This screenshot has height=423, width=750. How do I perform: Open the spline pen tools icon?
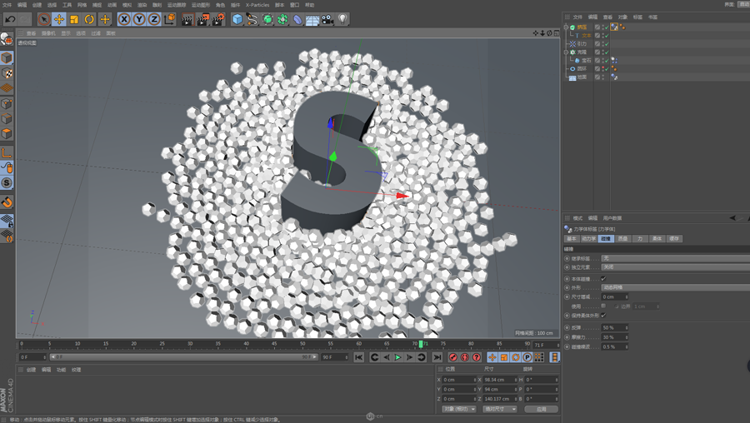(x=252, y=20)
